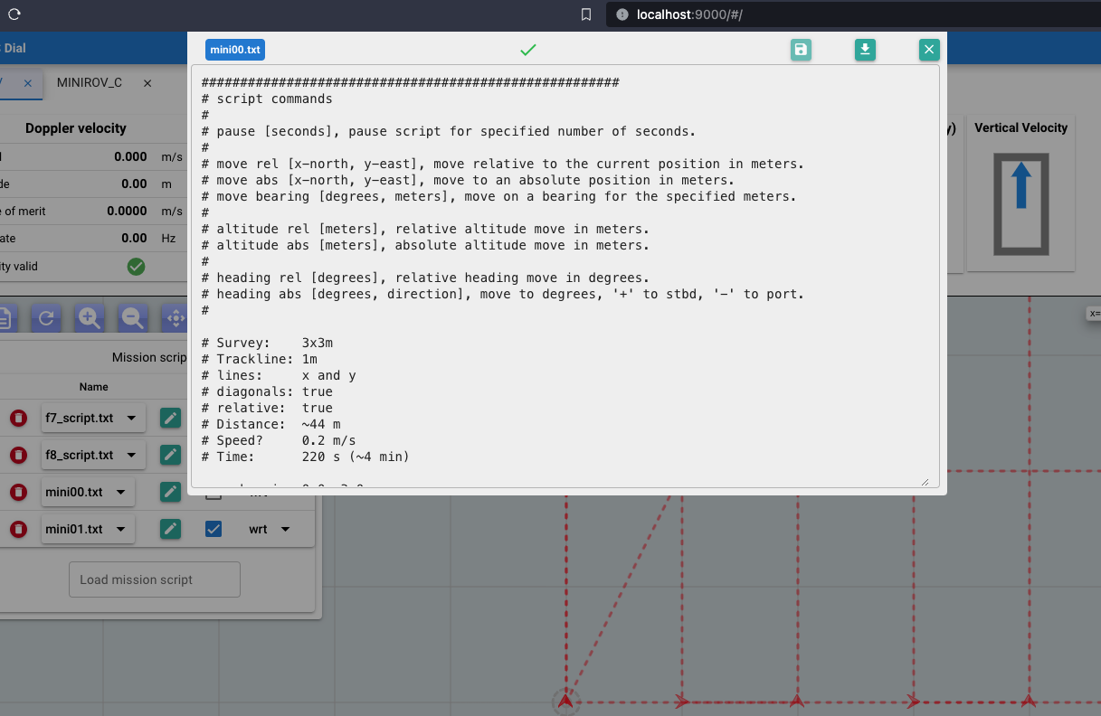The image size is (1101, 716).
Task: Download the script with the download icon
Action: [x=865, y=51]
